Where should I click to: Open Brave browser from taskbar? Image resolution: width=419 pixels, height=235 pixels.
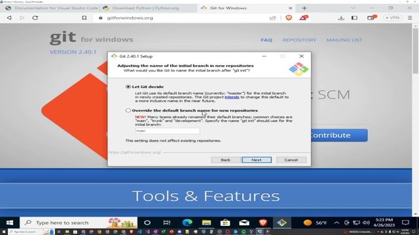pos(263,223)
